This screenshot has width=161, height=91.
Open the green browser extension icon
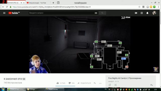154,7
